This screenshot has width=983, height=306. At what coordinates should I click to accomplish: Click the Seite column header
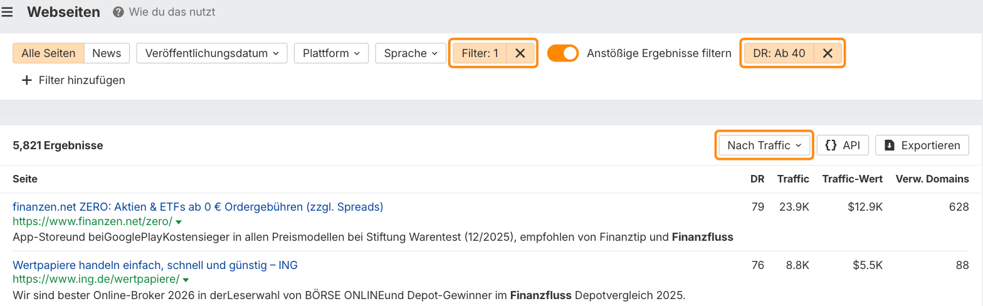(25, 179)
